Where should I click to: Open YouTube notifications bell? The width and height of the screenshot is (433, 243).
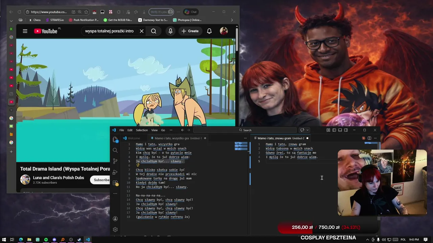point(209,31)
